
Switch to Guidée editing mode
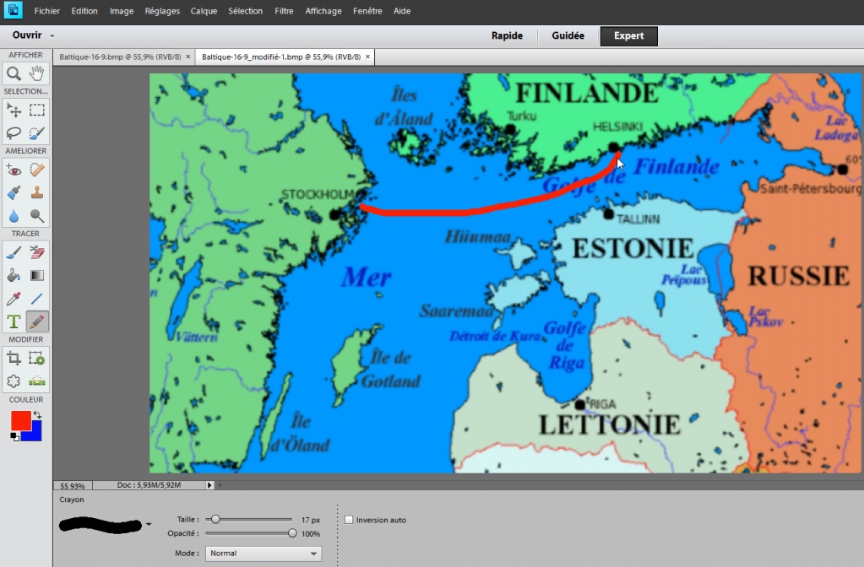pyautogui.click(x=568, y=35)
